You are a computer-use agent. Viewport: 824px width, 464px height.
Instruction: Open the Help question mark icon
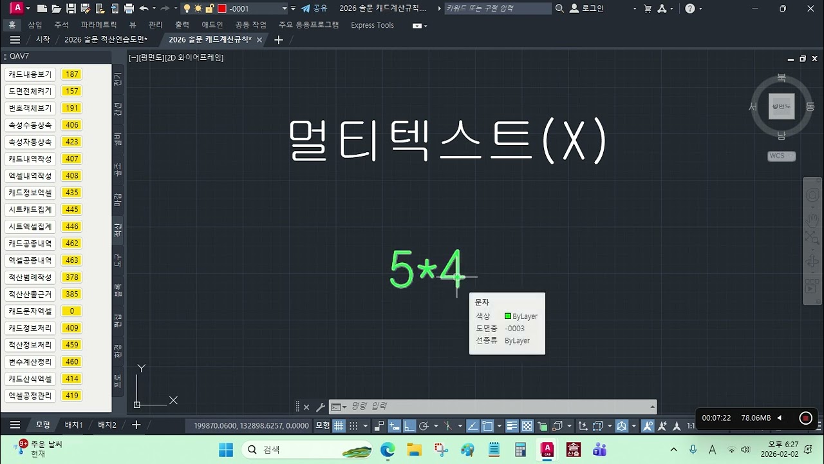tap(690, 8)
